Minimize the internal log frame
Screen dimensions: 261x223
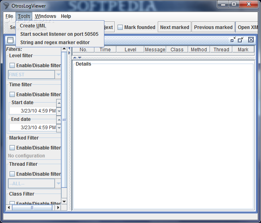(233, 40)
